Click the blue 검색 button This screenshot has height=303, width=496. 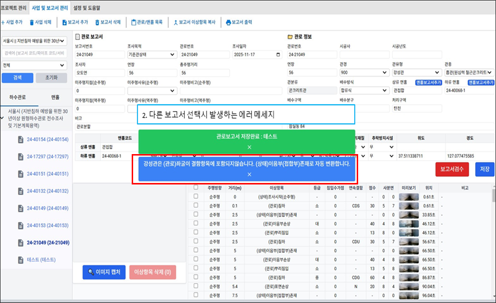(x=18, y=78)
